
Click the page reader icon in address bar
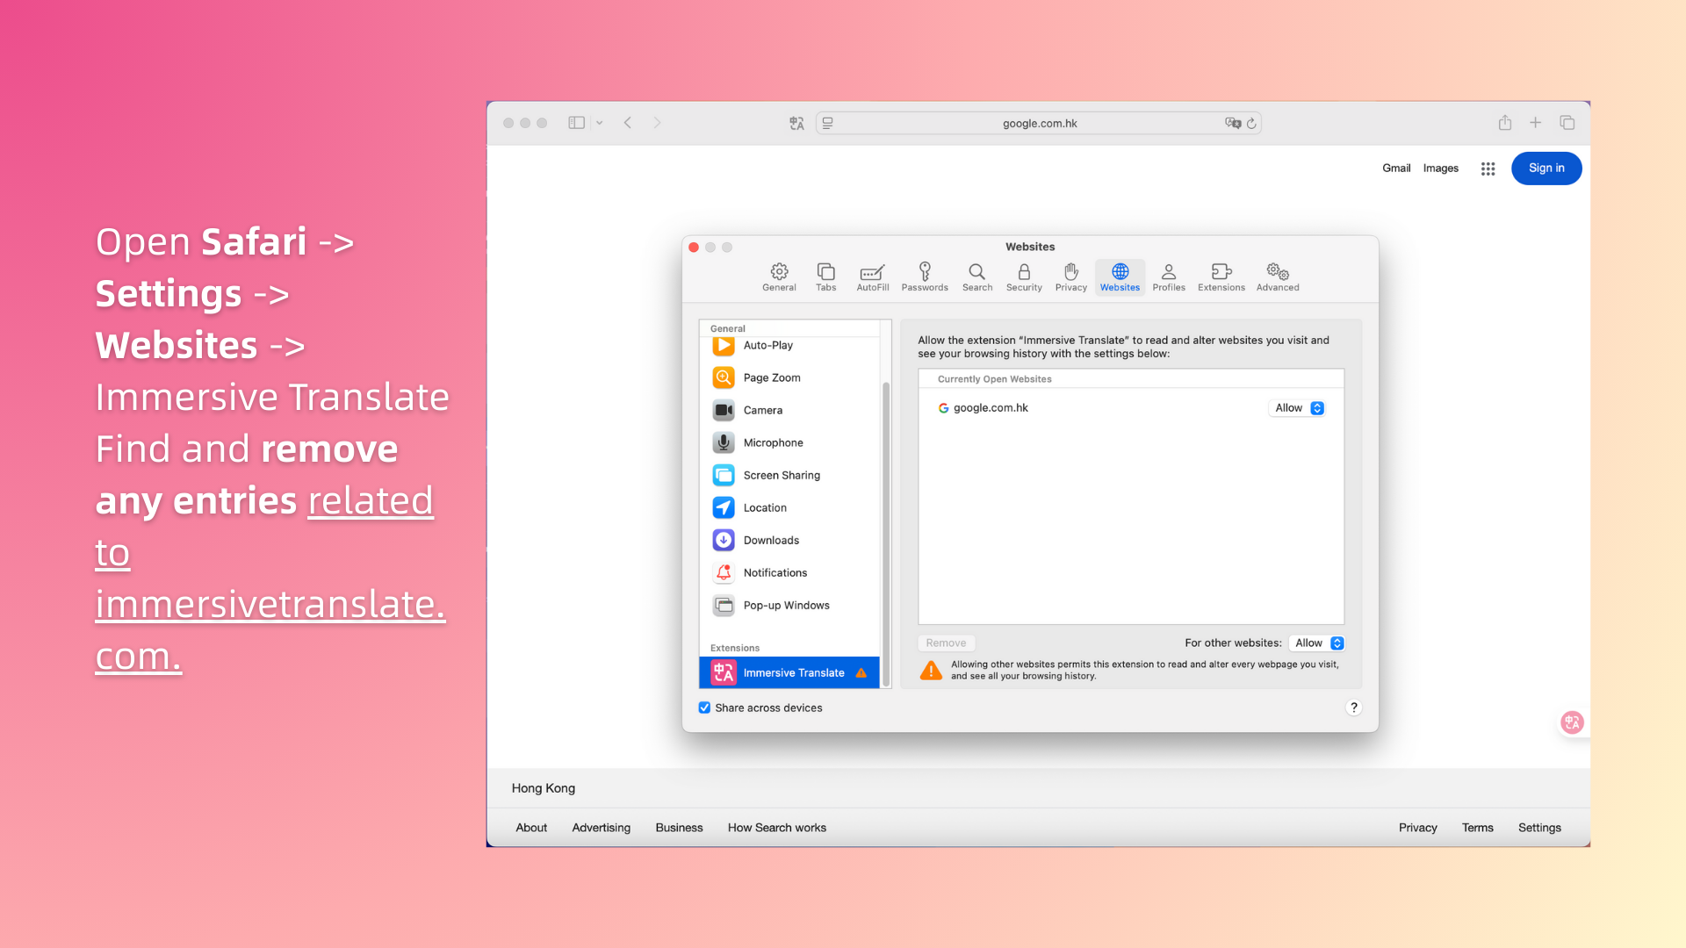(x=827, y=123)
